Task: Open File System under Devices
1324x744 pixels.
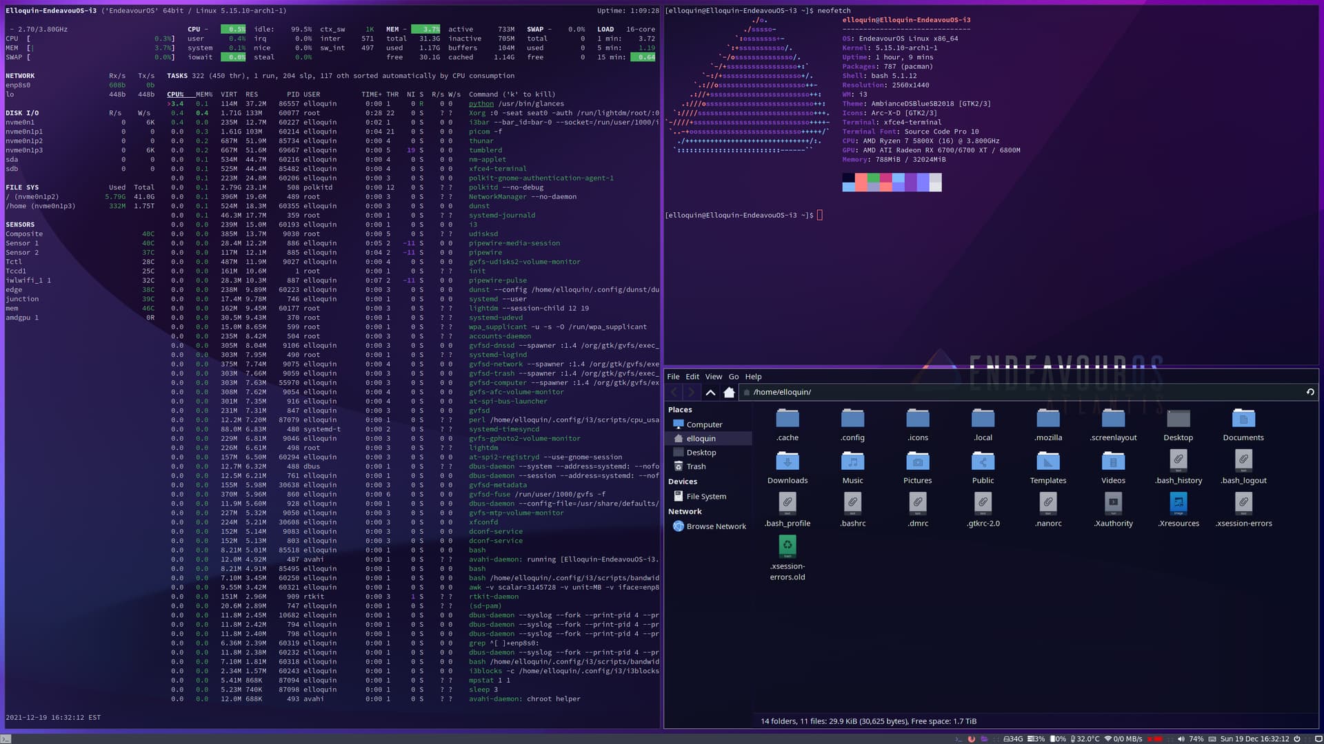Action: 709,496
